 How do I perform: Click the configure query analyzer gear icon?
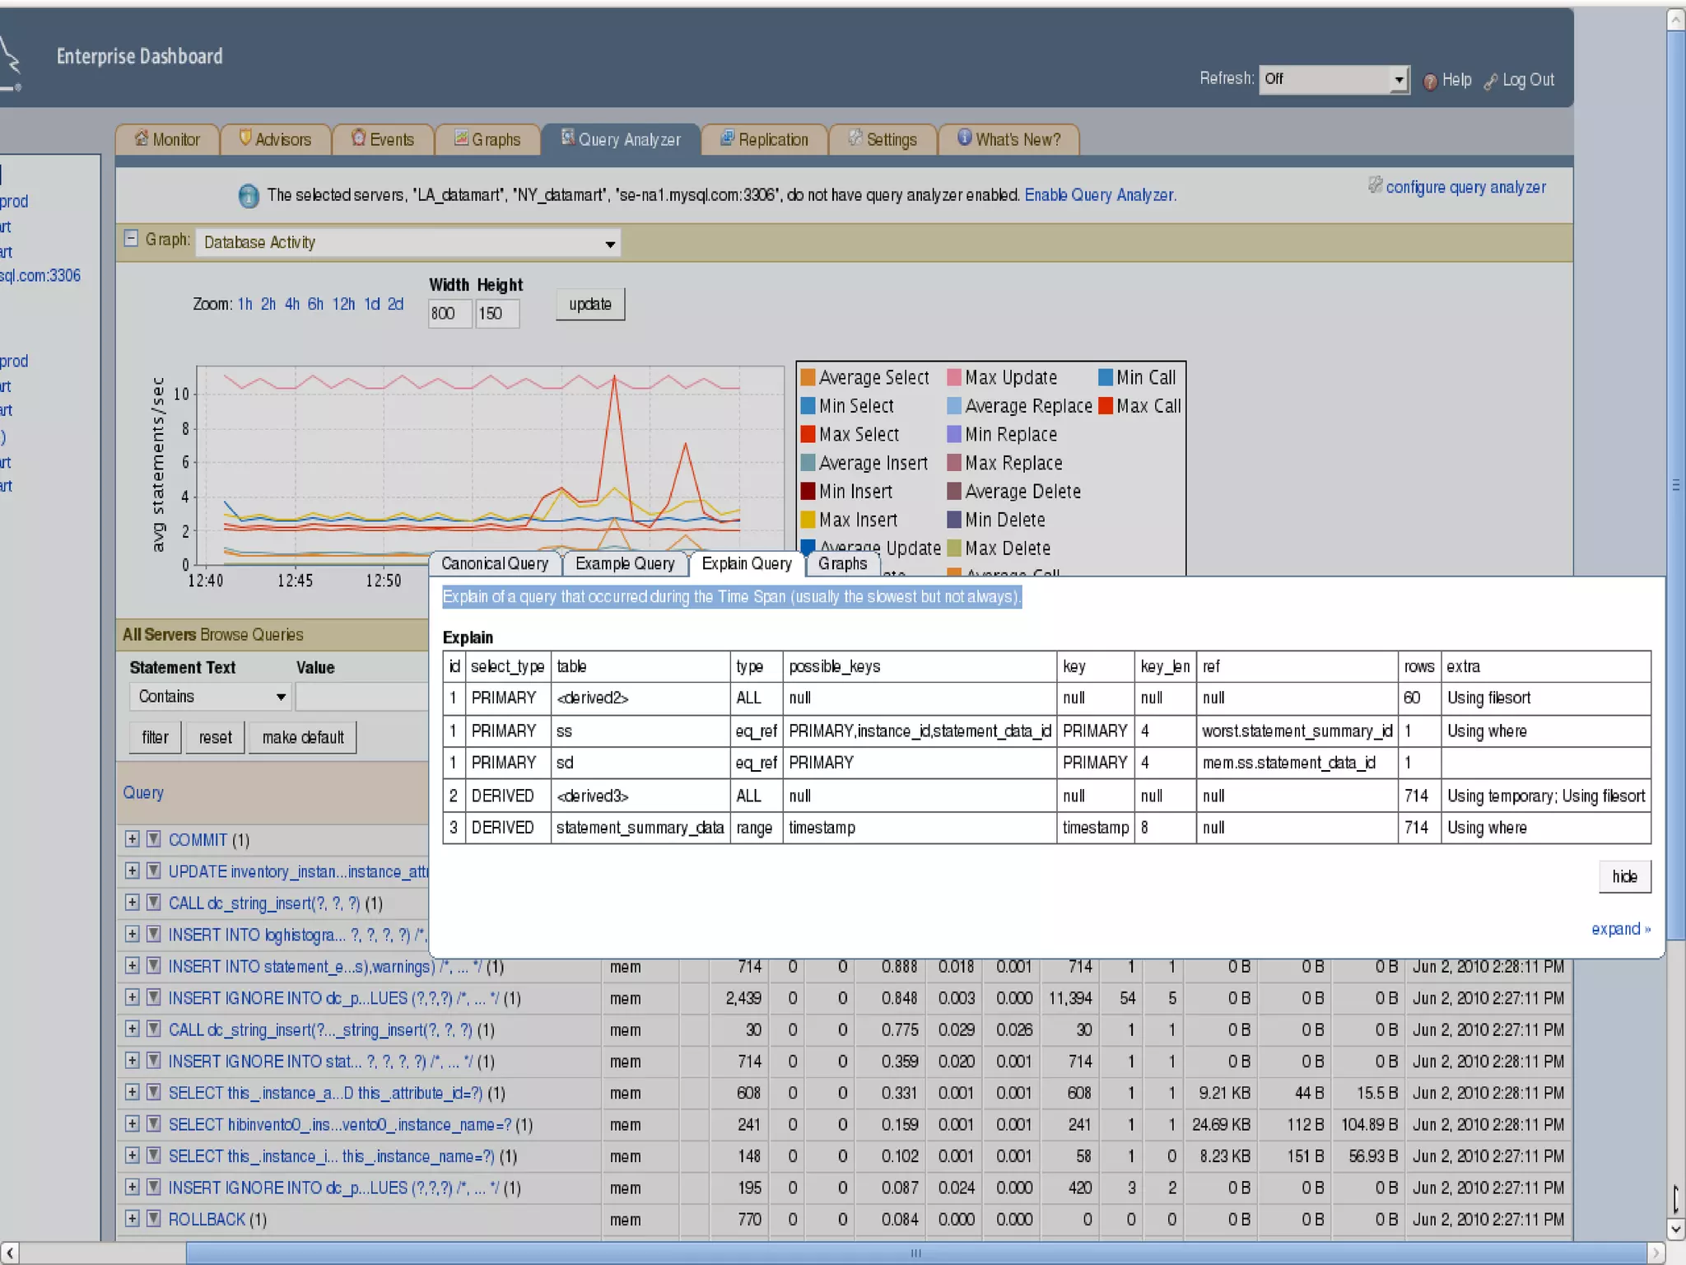[x=1375, y=185]
